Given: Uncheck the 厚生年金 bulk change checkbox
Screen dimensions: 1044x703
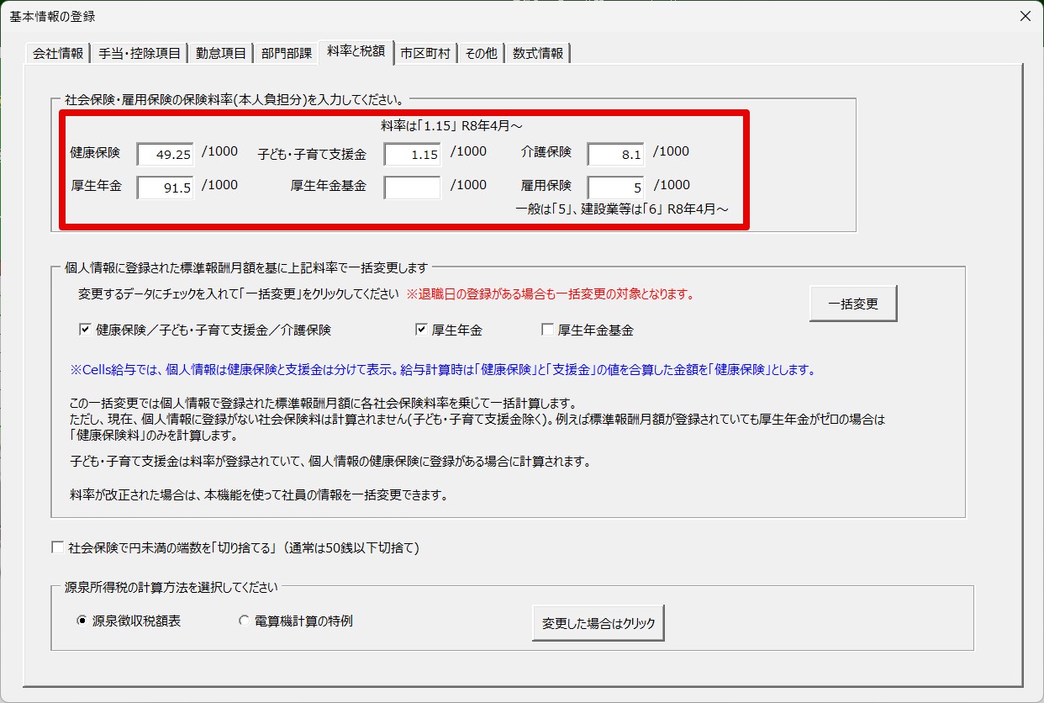Looking at the screenshot, I should click(x=422, y=330).
